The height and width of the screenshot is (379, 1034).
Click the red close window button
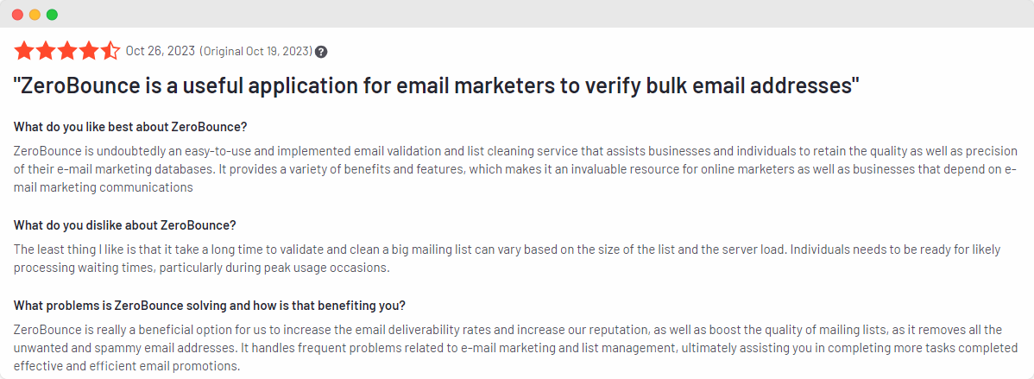click(18, 15)
